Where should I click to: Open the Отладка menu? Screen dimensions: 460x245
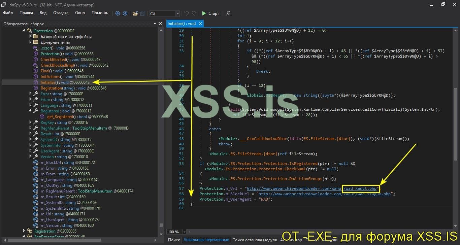point(61,13)
